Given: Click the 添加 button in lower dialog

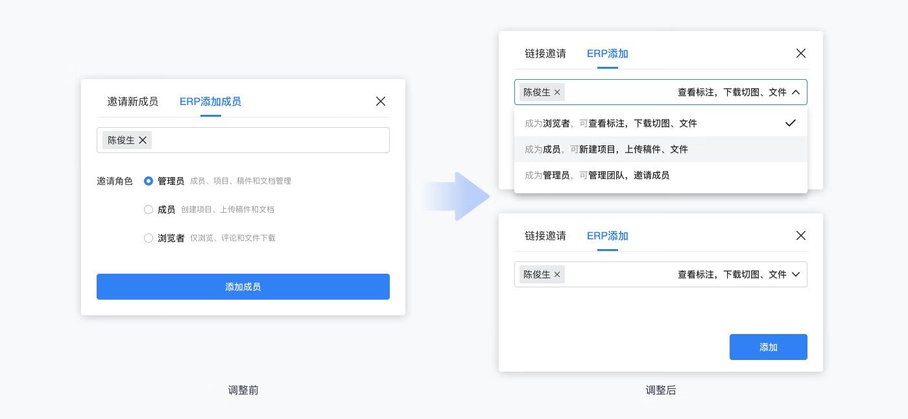Looking at the screenshot, I should 769,347.
